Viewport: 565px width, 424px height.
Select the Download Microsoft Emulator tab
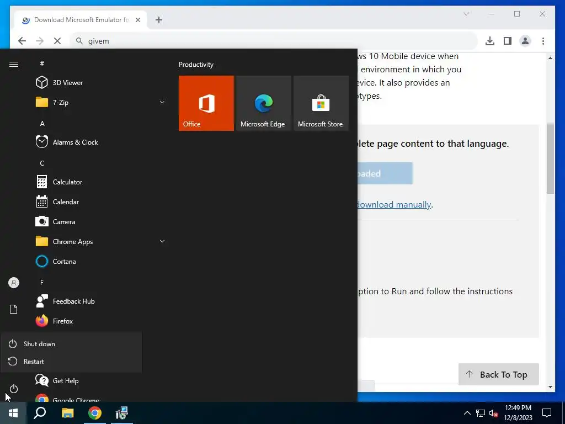[81, 20]
